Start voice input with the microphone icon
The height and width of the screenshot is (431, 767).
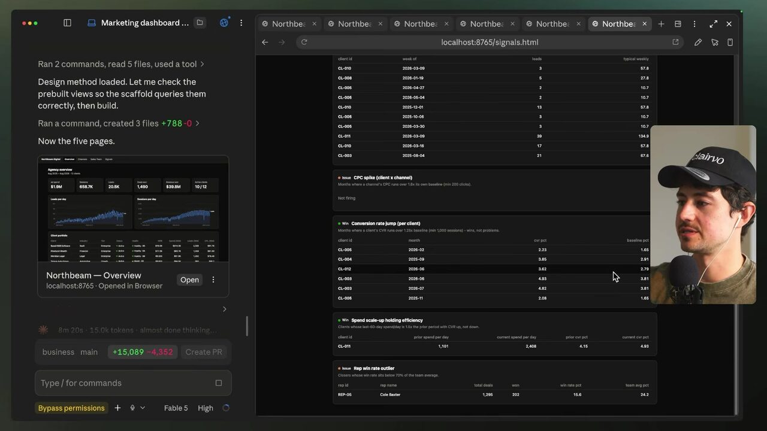(132, 408)
